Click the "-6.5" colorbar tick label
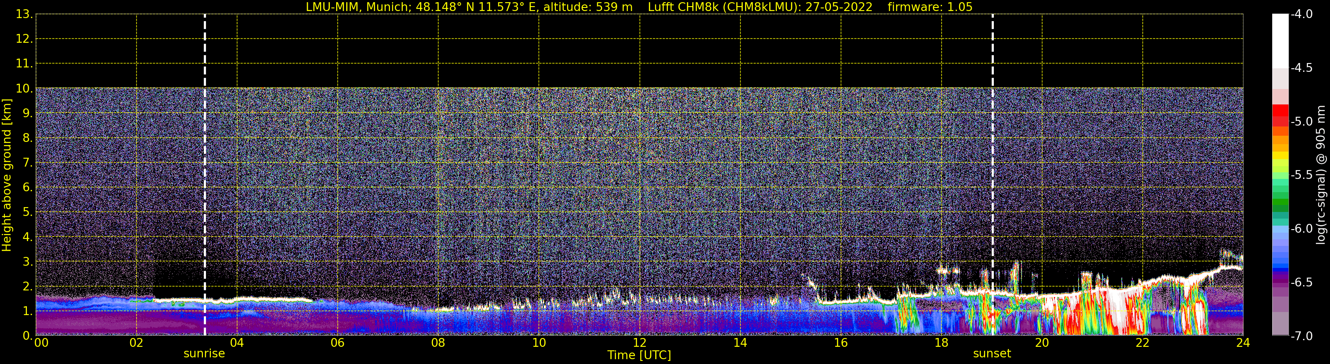1330x364 pixels. point(1301,282)
